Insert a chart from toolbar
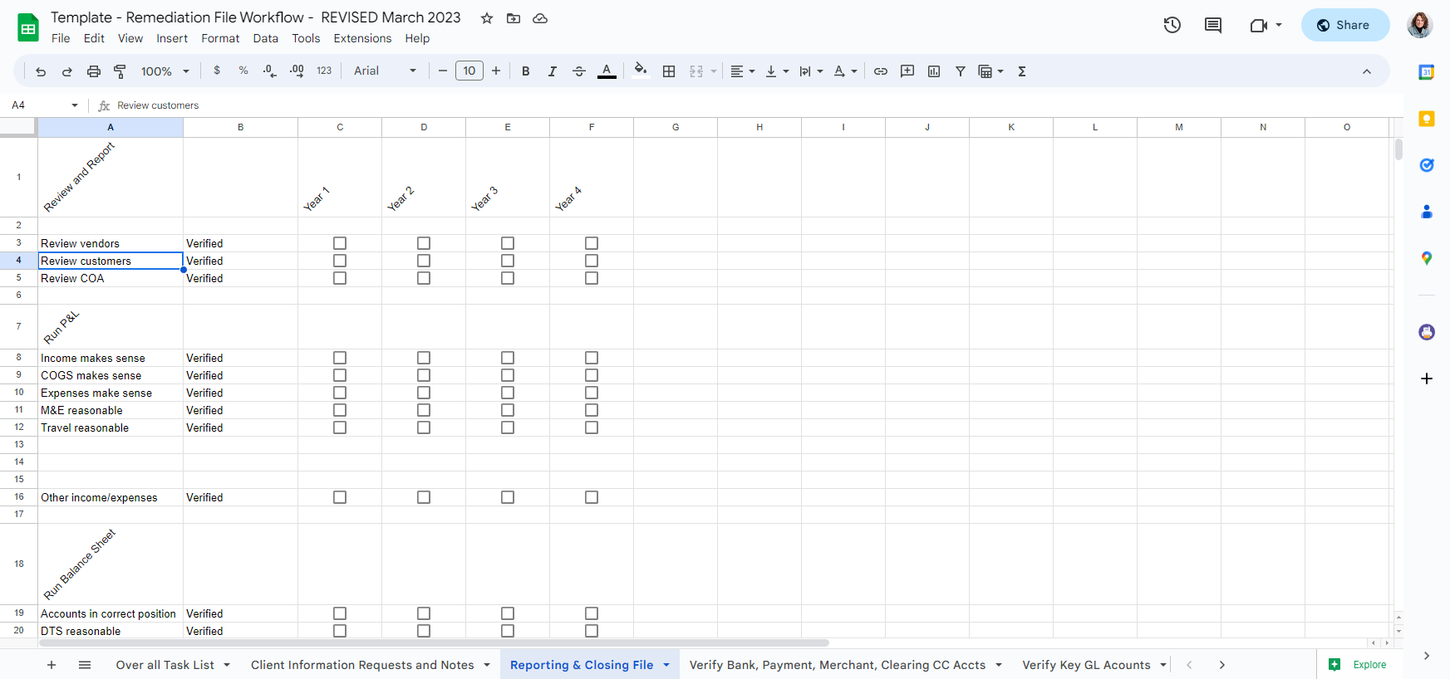 pyautogui.click(x=934, y=71)
